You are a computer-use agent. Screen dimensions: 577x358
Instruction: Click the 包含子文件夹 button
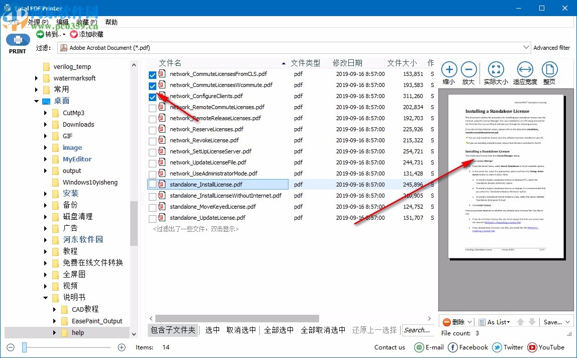coord(173,330)
